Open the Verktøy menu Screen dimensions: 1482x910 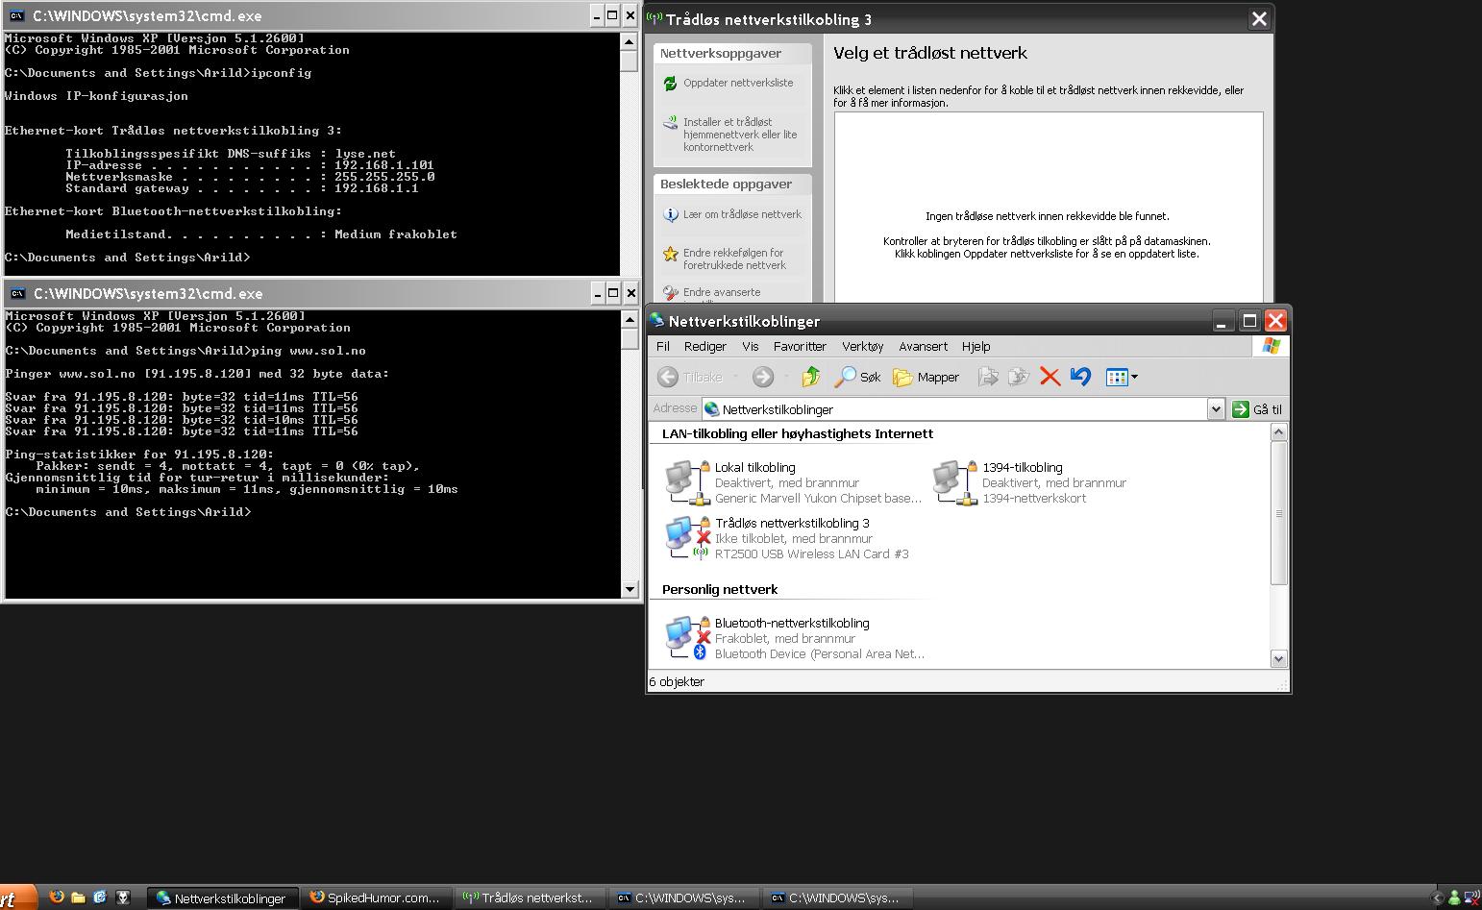(x=862, y=346)
